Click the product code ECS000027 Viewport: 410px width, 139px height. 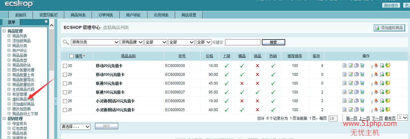pos(175,92)
